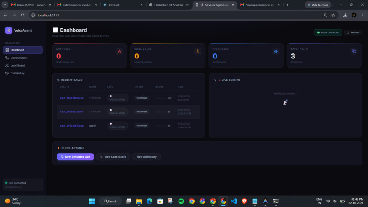
Task: Open the Terminal from the taskbar
Action: tap(276, 201)
